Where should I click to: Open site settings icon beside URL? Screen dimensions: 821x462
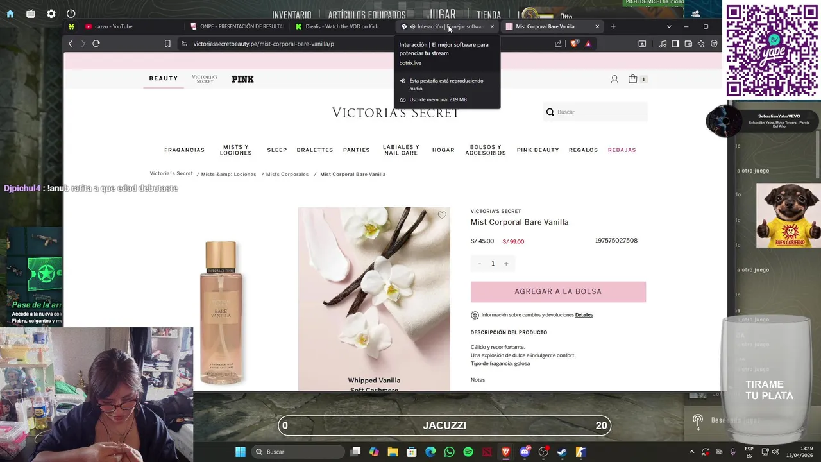(184, 44)
